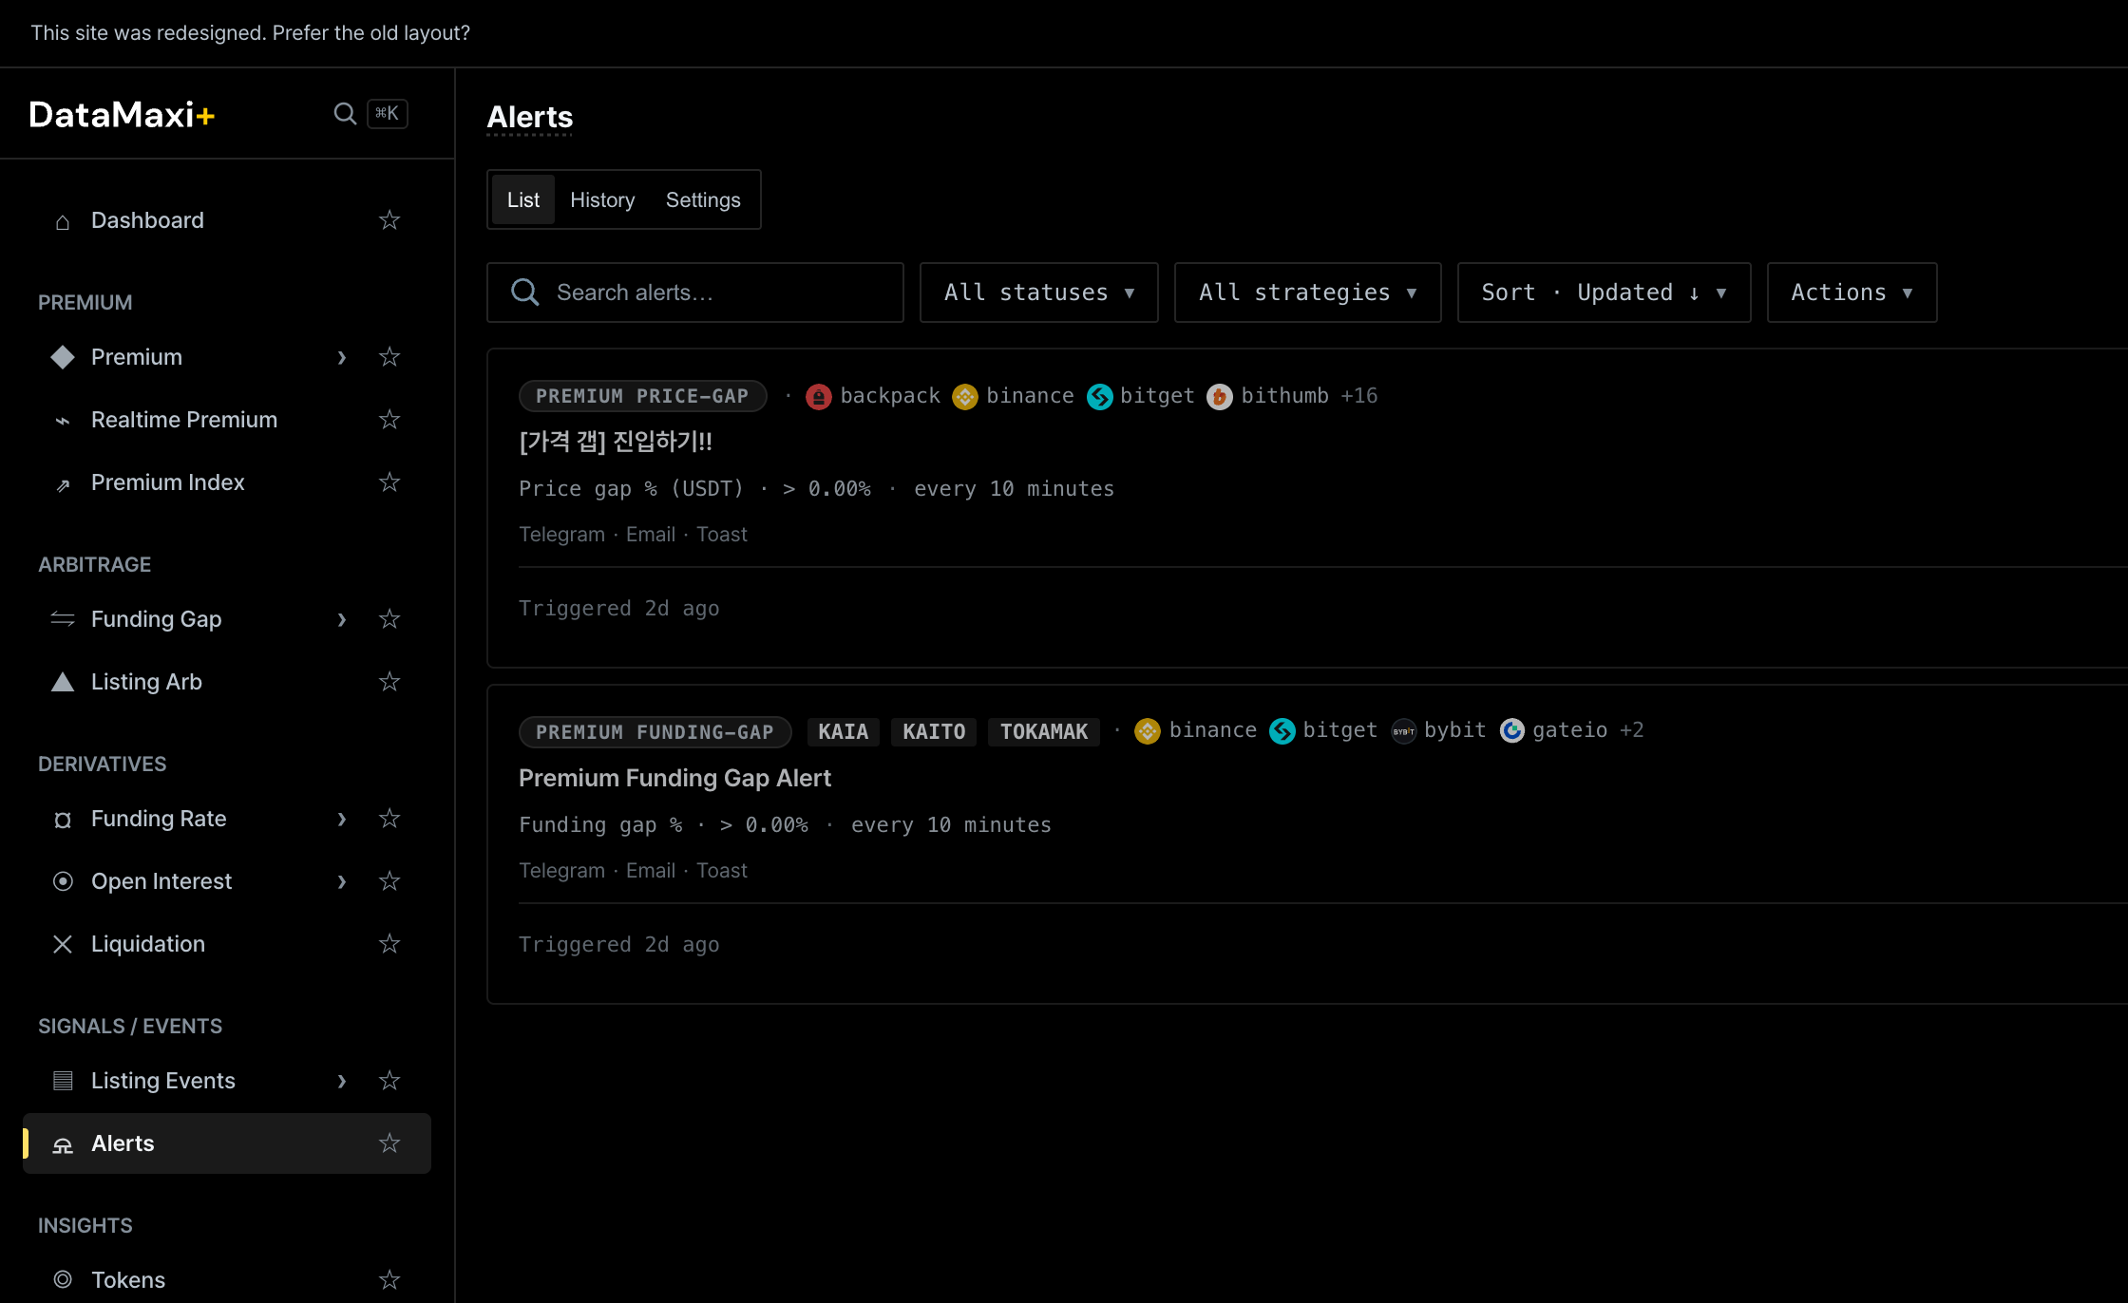Image resolution: width=2128 pixels, height=1303 pixels.
Task: Click the KAITO token tag
Action: [934, 732]
